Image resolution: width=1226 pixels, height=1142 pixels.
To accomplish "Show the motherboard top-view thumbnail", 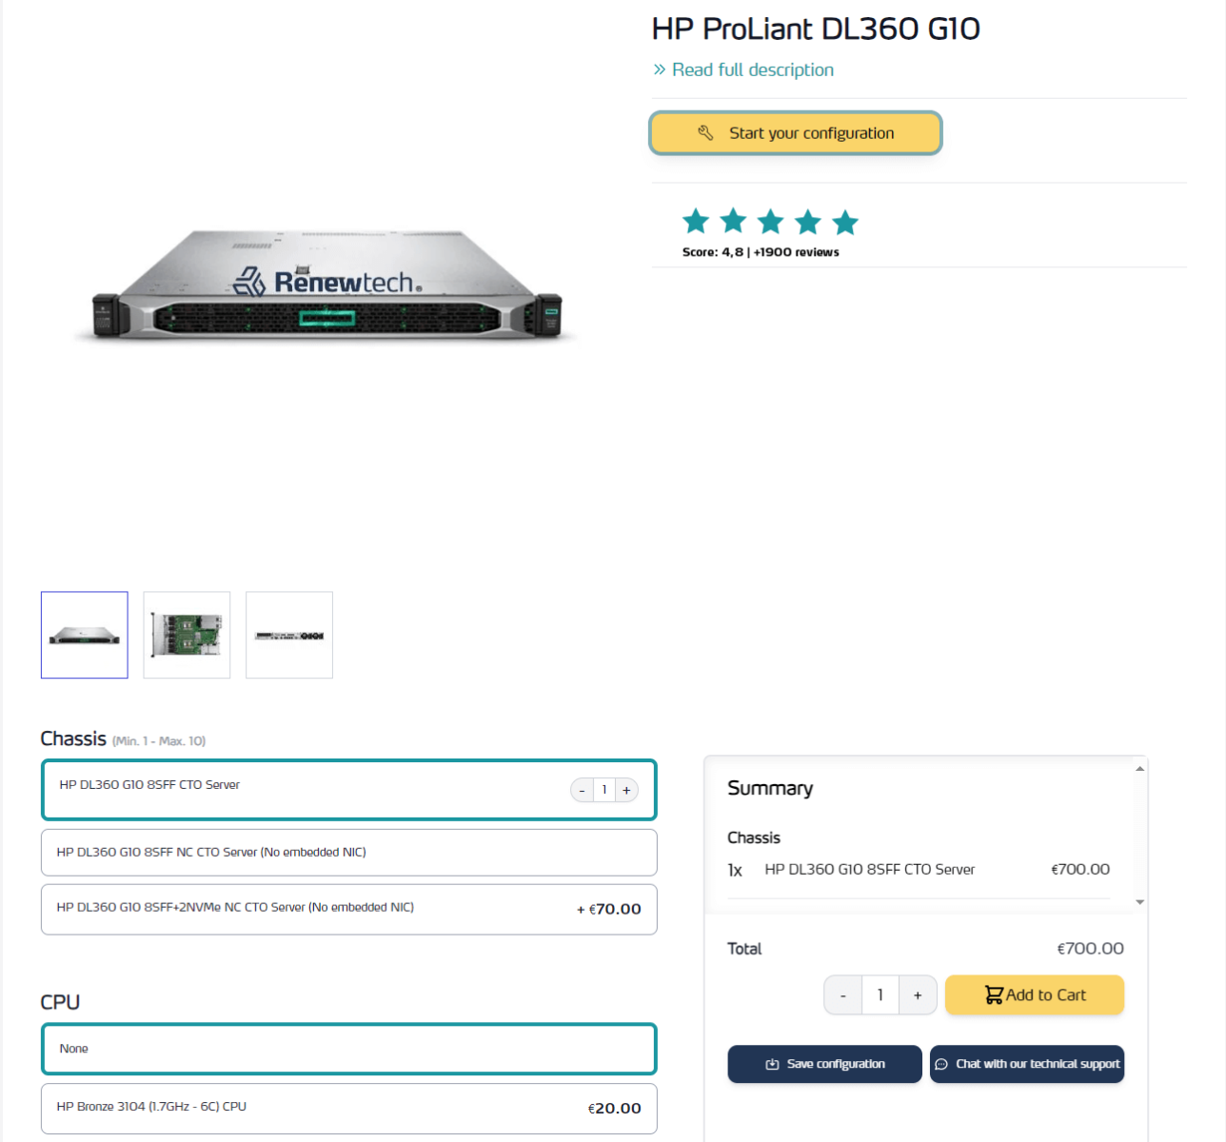I will tap(187, 635).
